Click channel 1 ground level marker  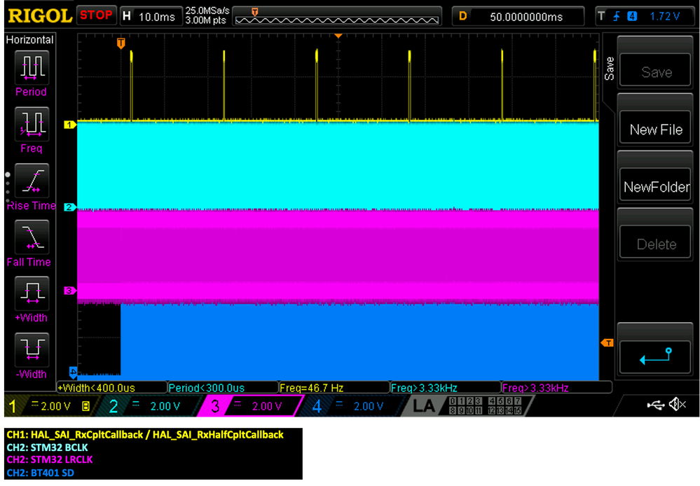click(x=69, y=125)
